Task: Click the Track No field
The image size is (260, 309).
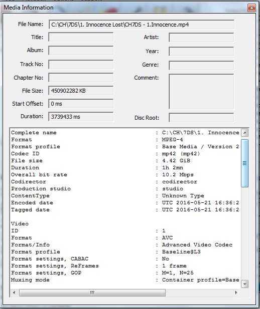Action: tap(81, 65)
